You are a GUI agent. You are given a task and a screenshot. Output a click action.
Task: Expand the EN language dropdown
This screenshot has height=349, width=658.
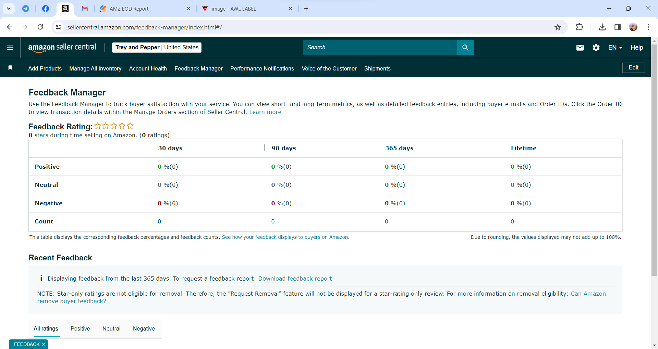615,48
